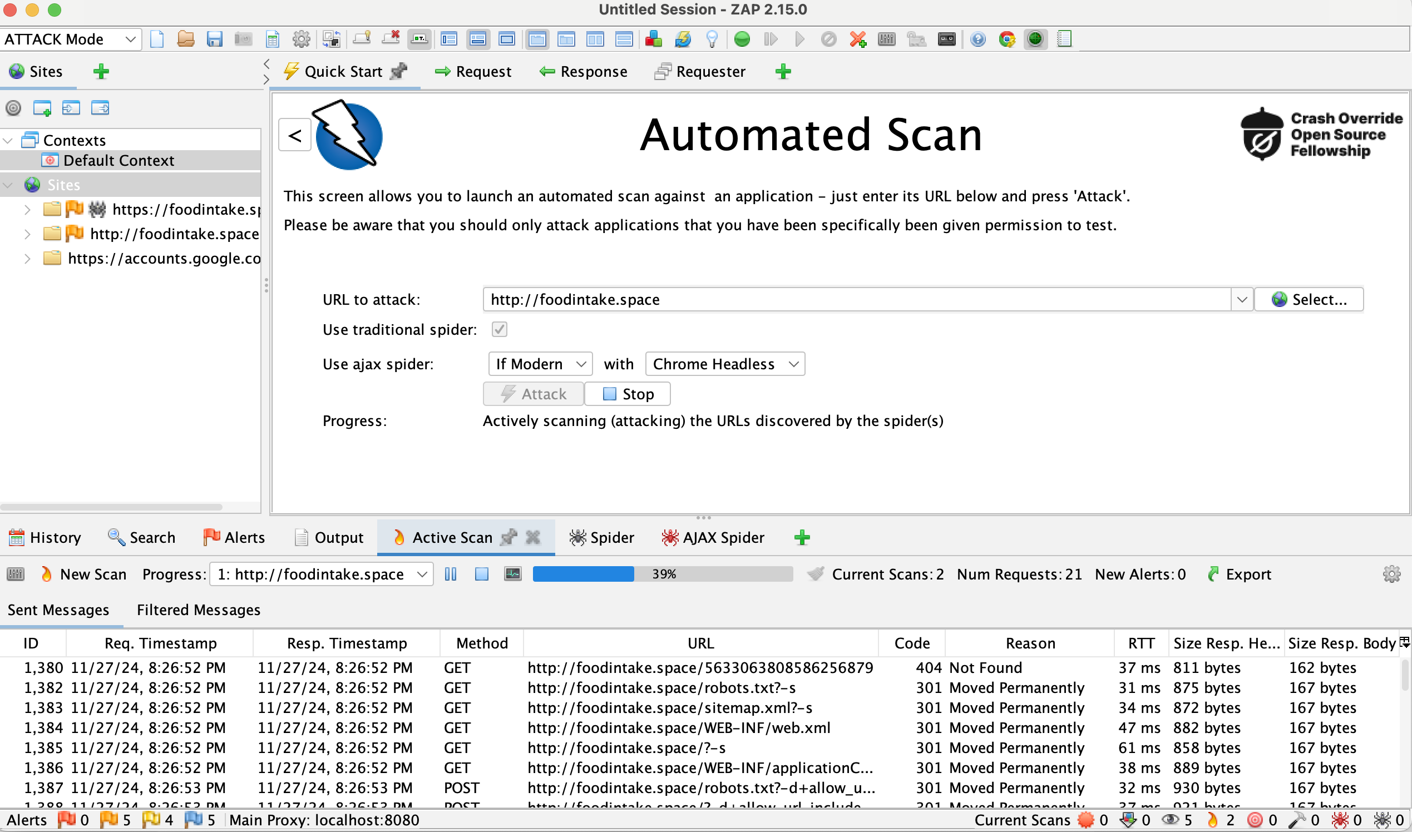This screenshot has width=1412, height=832.
Task: Toggle the Use traditional spider checkbox
Action: (499, 329)
